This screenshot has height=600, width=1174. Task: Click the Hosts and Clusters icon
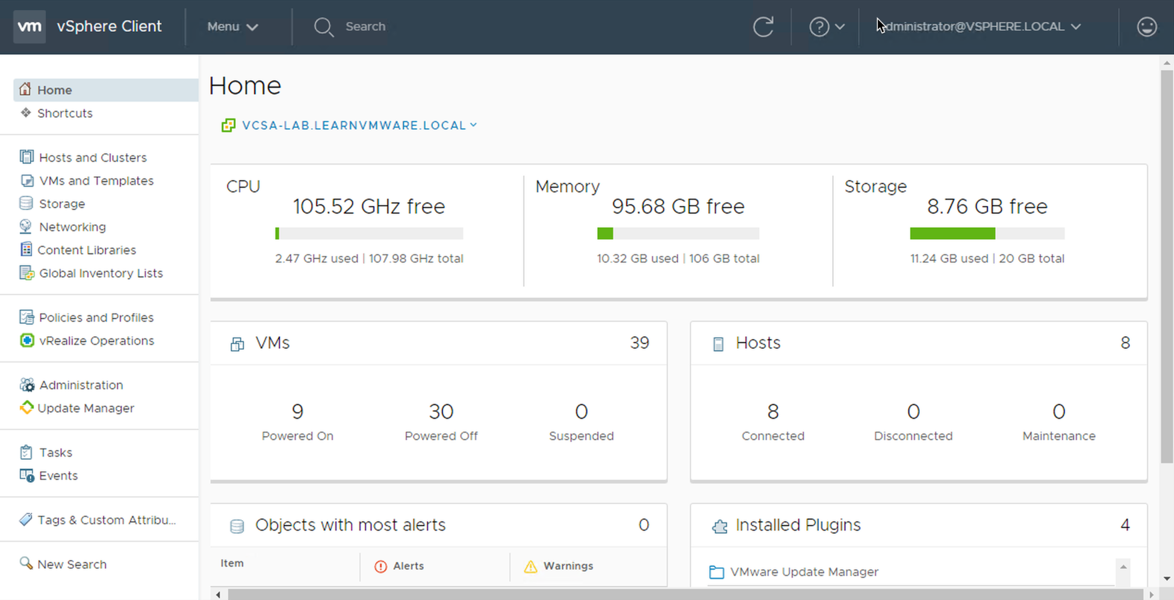[x=26, y=157]
